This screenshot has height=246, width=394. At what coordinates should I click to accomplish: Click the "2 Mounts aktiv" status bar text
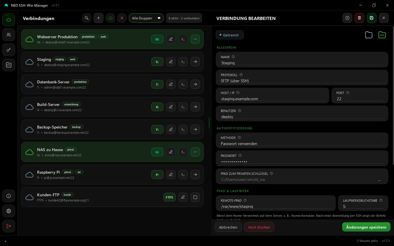pos(367,241)
